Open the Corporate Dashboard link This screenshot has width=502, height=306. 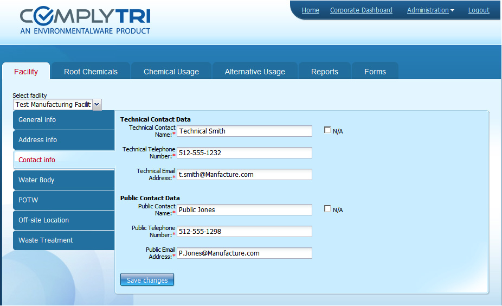pyautogui.click(x=361, y=10)
